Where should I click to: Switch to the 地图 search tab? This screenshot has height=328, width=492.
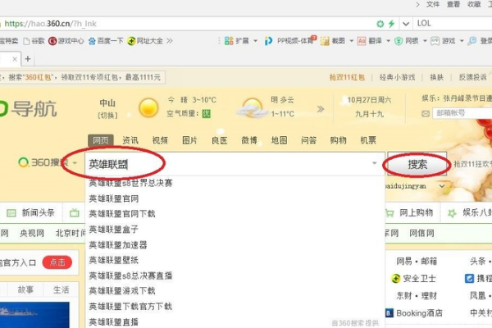pyautogui.click(x=279, y=140)
